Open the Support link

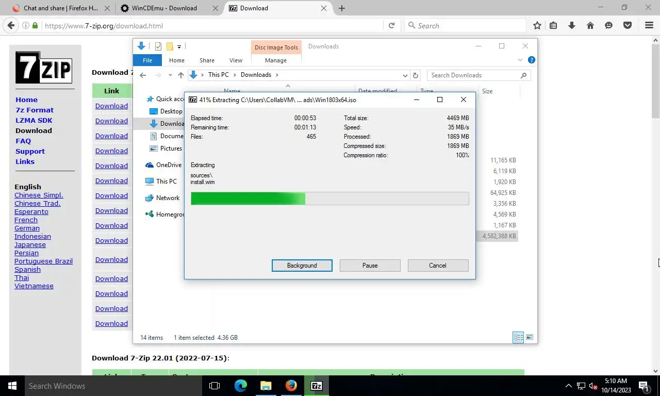pos(30,151)
